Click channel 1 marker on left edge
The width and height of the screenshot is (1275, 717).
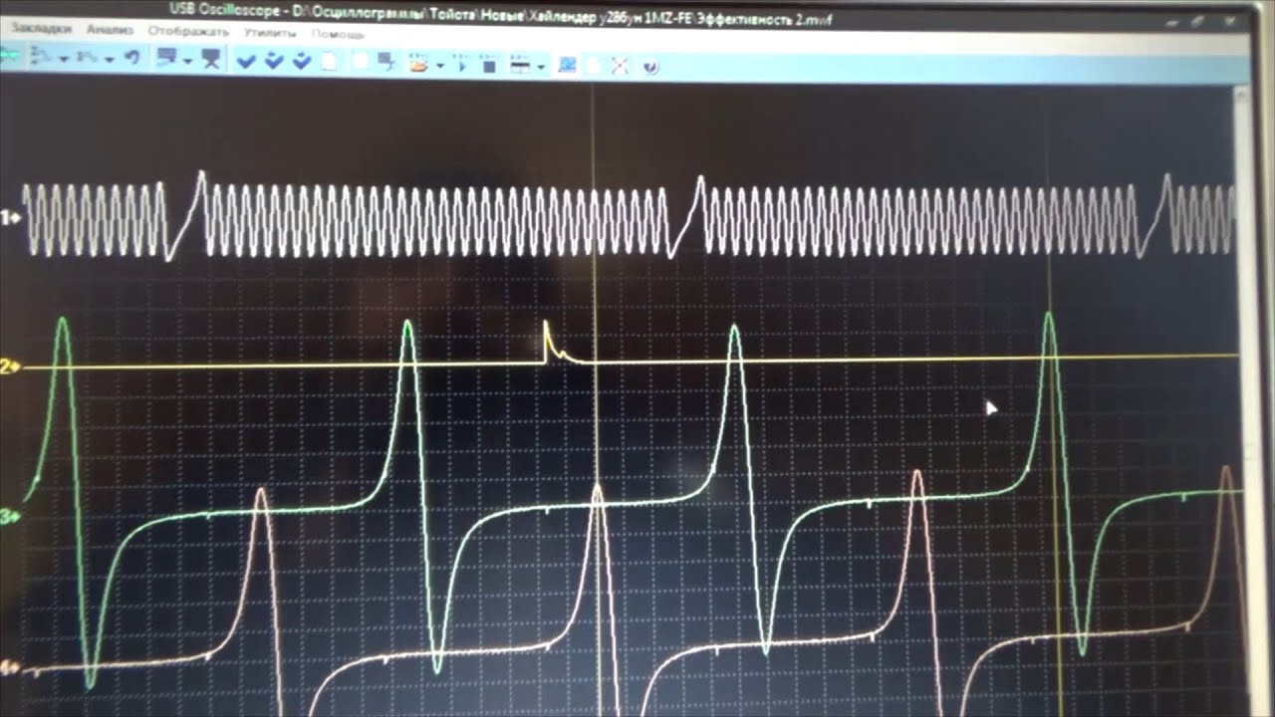coord(10,216)
